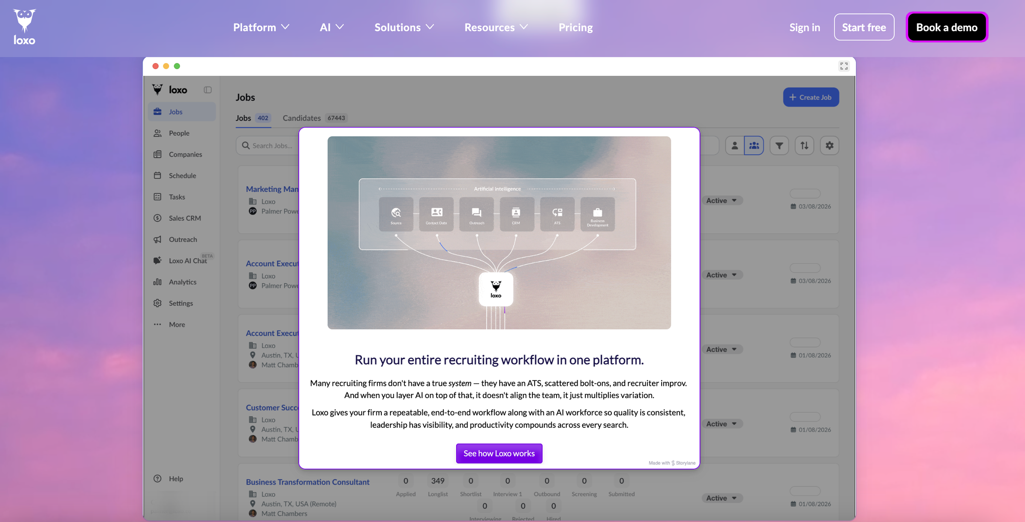Click the Source icon in the diagram

(x=396, y=214)
